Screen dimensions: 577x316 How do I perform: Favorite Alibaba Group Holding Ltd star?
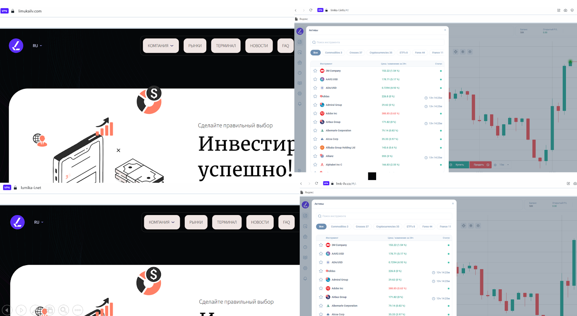click(315, 148)
